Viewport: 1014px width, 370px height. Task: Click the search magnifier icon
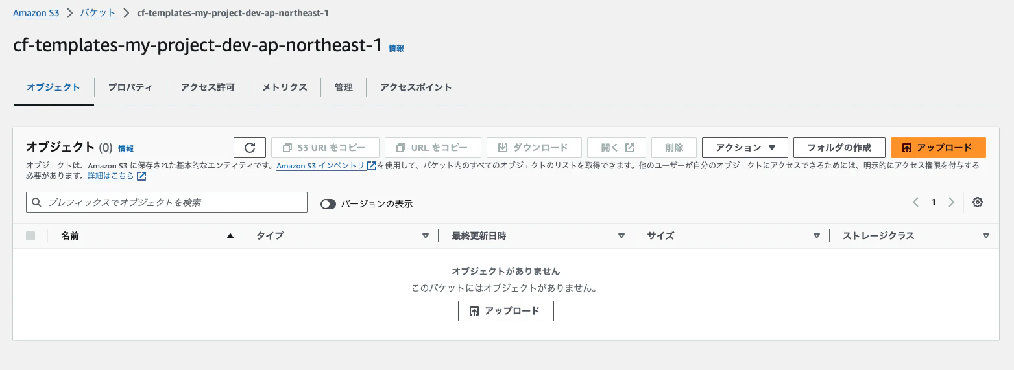(36, 202)
